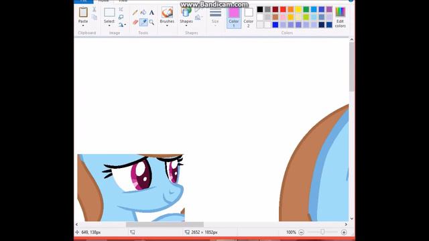Click the vertical scrollbar thumb
Image resolution: width=429 pixels, height=241 pixels.
pos(351,66)
